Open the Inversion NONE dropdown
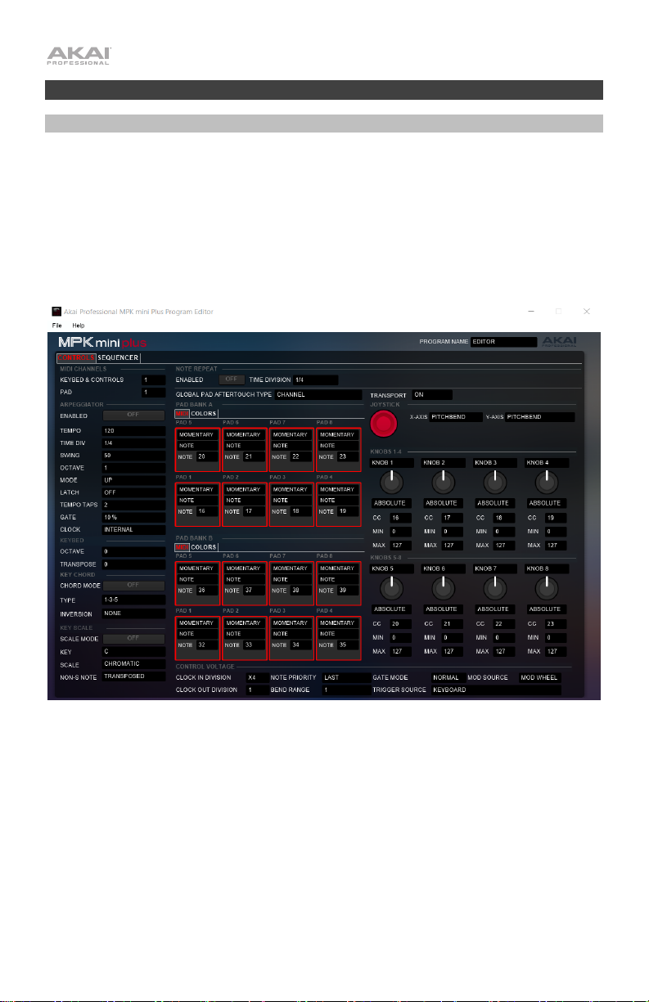Image resolution: width=649 pixels, height=1002 pixels. point(134,613)
